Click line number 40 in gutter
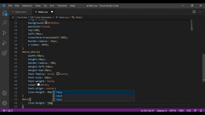The image size is (205, 115). 16,52
